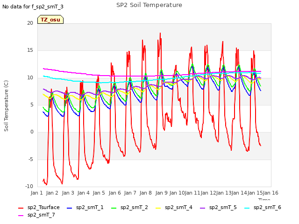Click the Jan 1 x-axis tick label
299x224 pixels.
point(36,193)
